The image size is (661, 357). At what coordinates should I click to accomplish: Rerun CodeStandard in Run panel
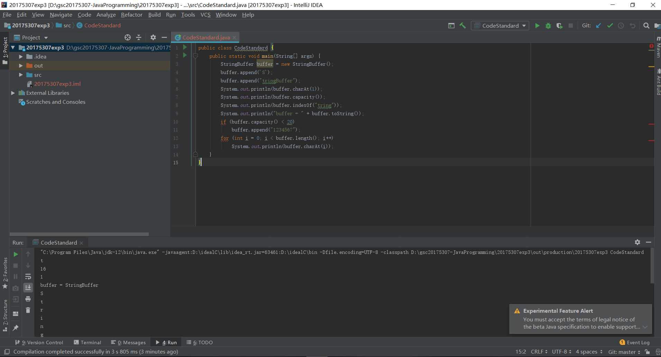pyautogui.click(x=16, y=254)
